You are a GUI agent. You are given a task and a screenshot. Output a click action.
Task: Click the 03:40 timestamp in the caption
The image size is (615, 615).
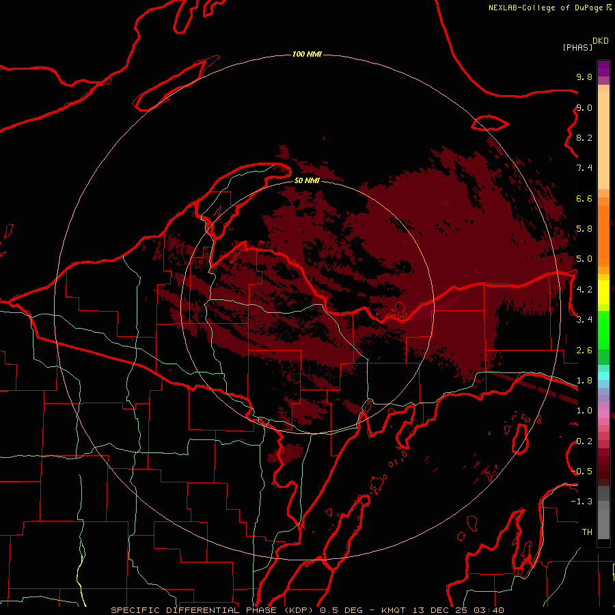[x=489, y=610]
